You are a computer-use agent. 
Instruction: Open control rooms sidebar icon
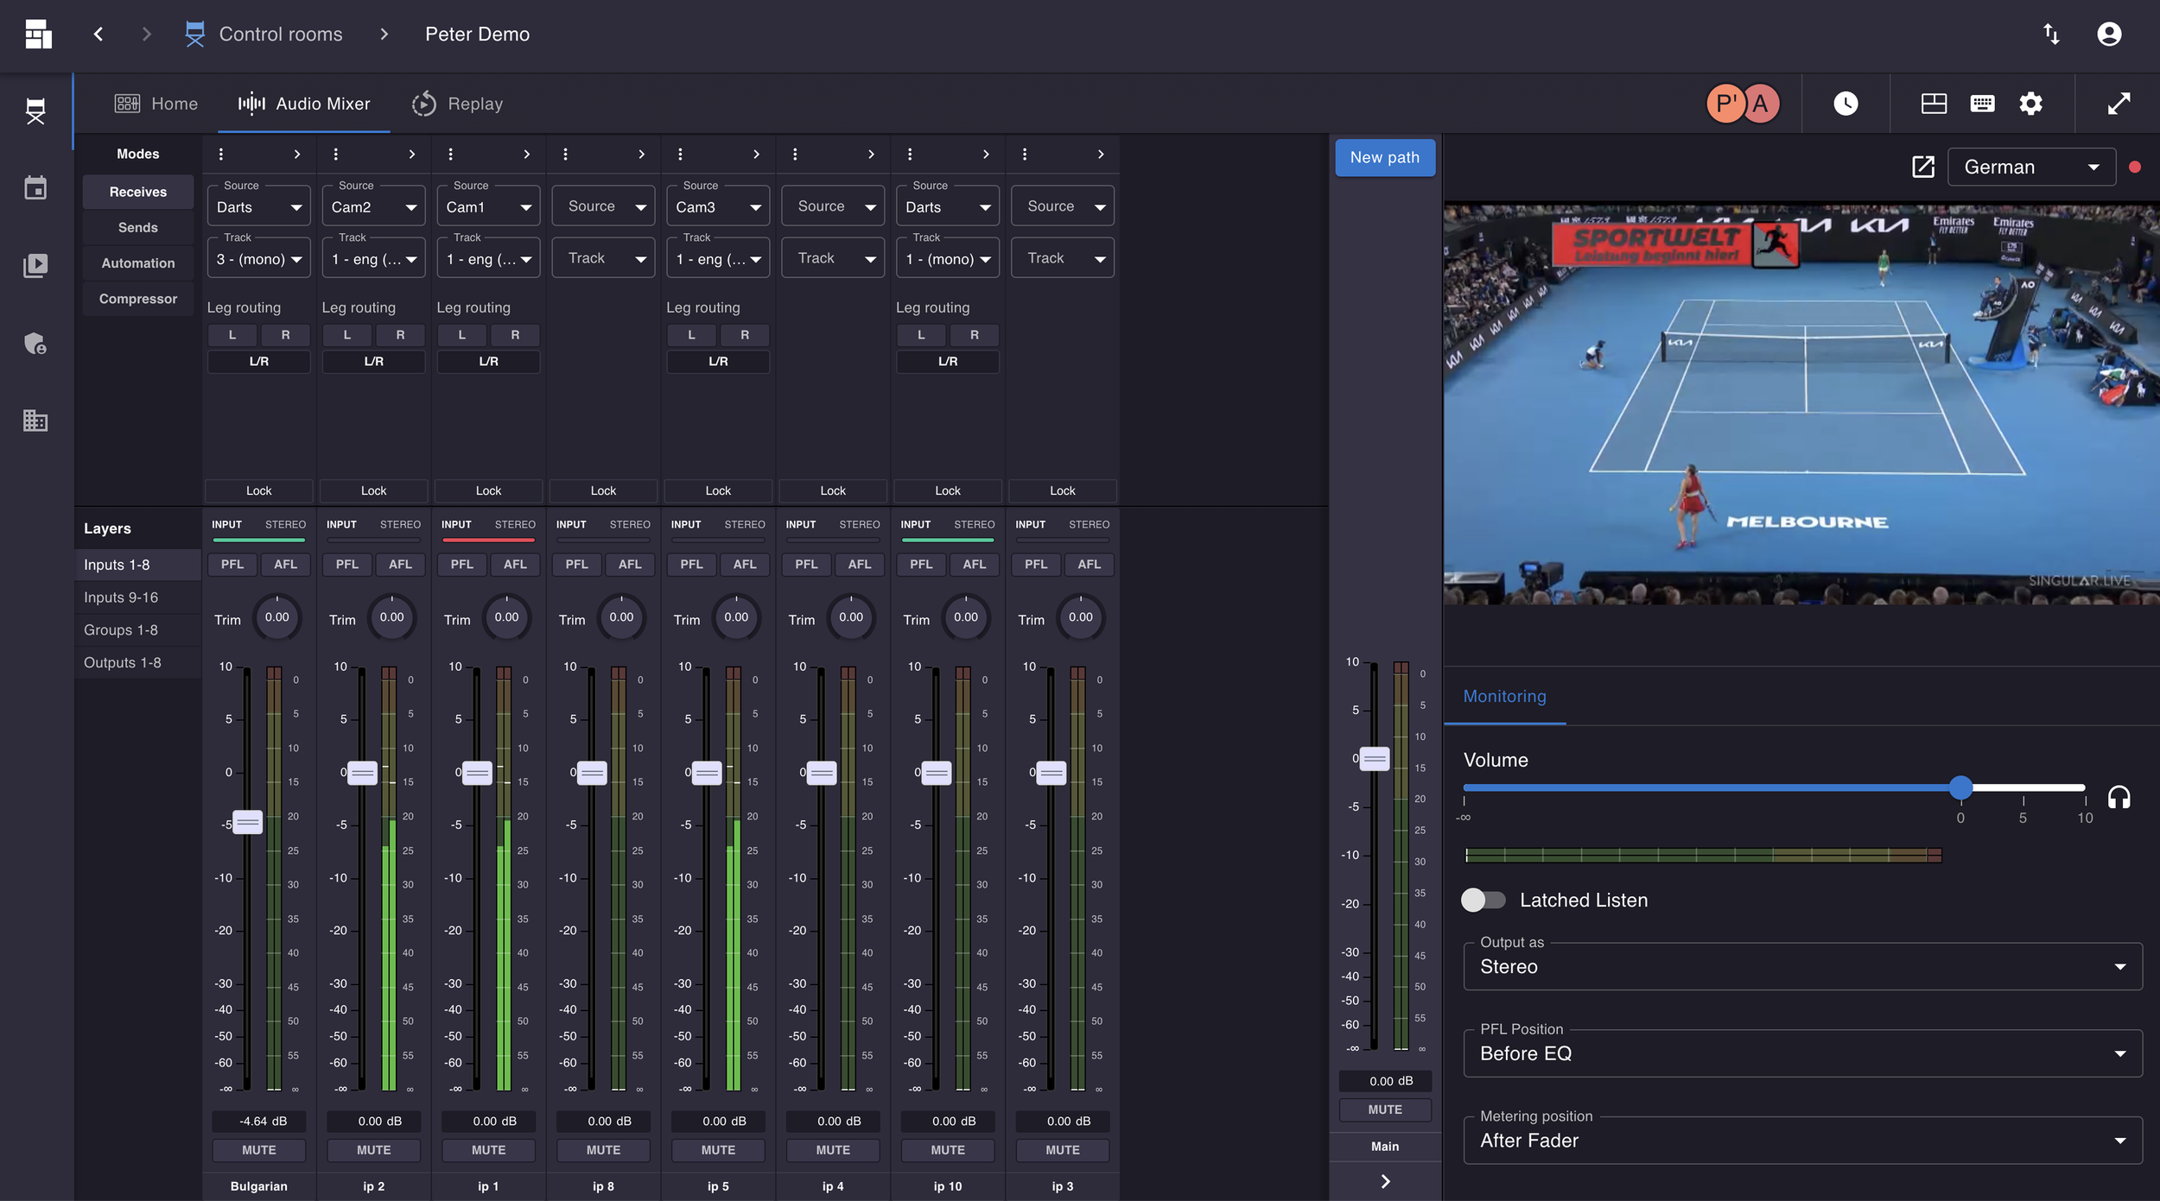click(35, 111)
